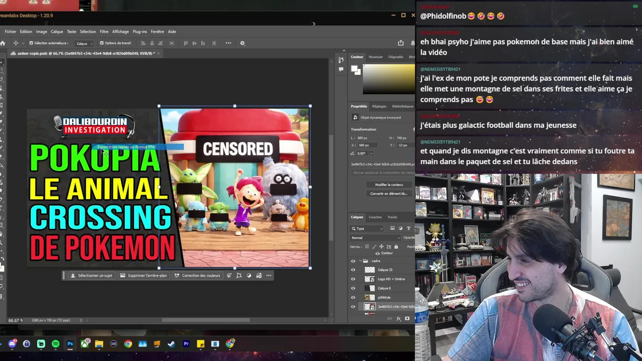Open the Calque menu
The width and height of the screenshot is (642, 361).
(57, 32)
